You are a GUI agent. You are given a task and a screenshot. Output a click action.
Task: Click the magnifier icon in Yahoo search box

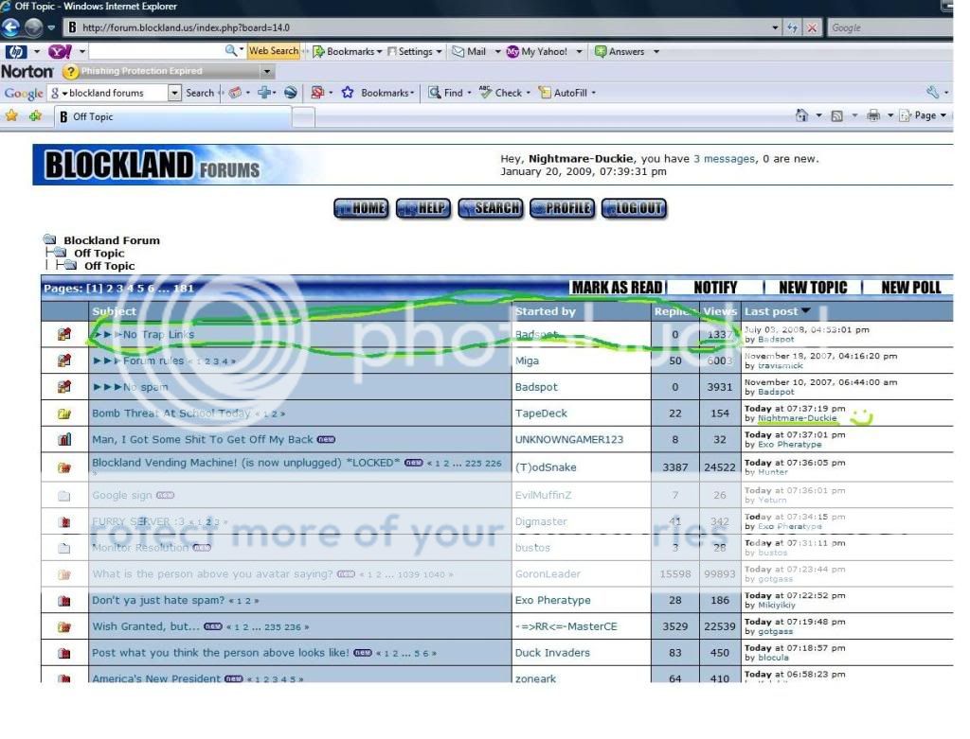coord(231,51)
